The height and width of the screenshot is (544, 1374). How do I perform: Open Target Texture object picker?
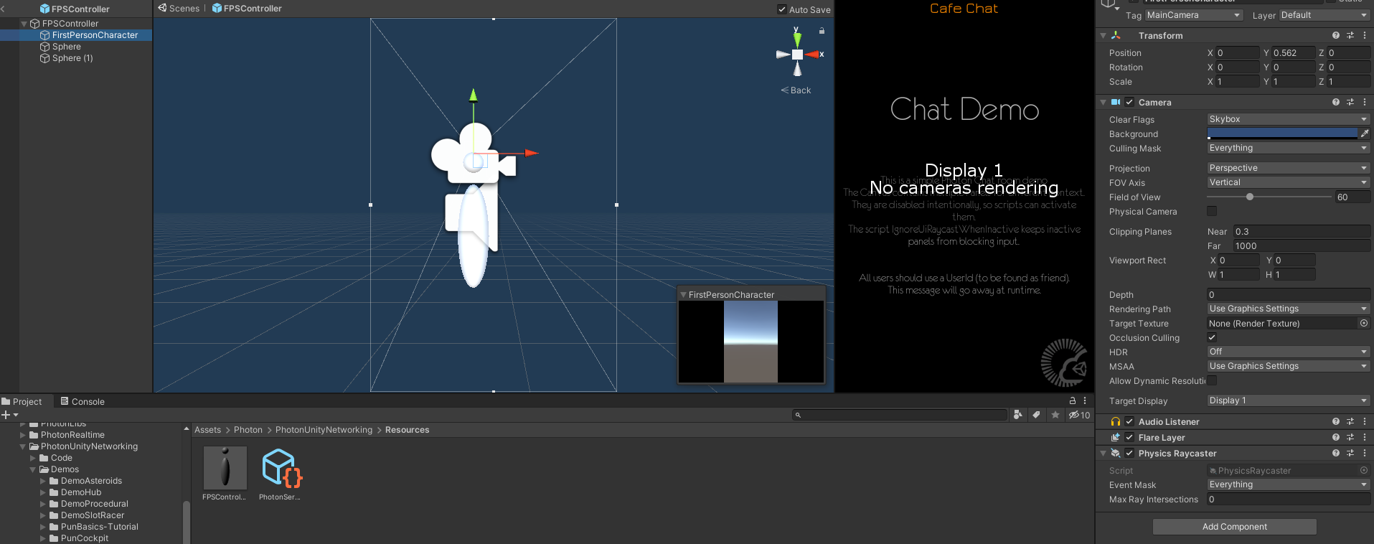click(1363, 324)
